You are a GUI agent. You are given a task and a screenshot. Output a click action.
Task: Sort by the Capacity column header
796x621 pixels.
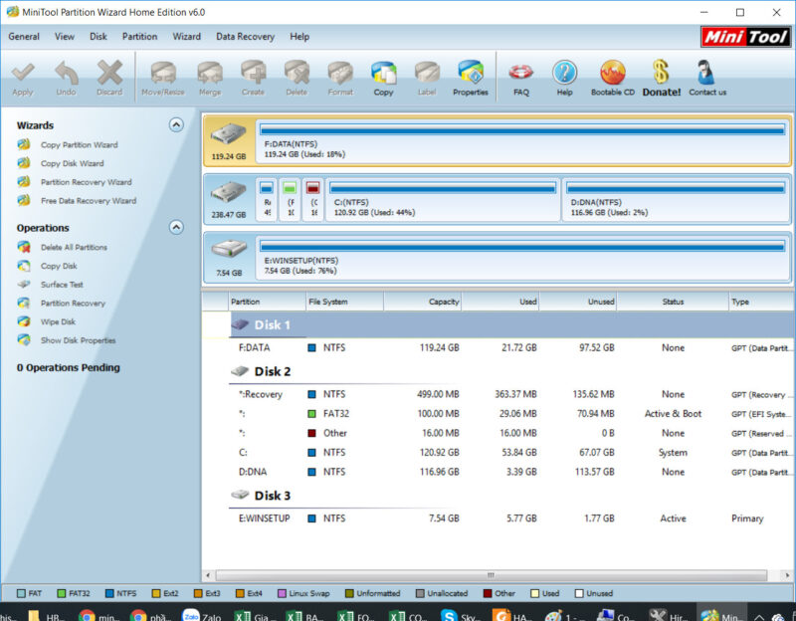[443, 302]
